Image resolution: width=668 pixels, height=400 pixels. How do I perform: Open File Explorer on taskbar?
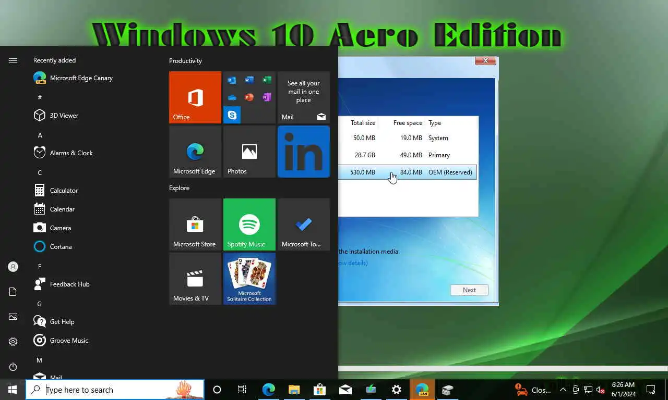coord(294,390)
